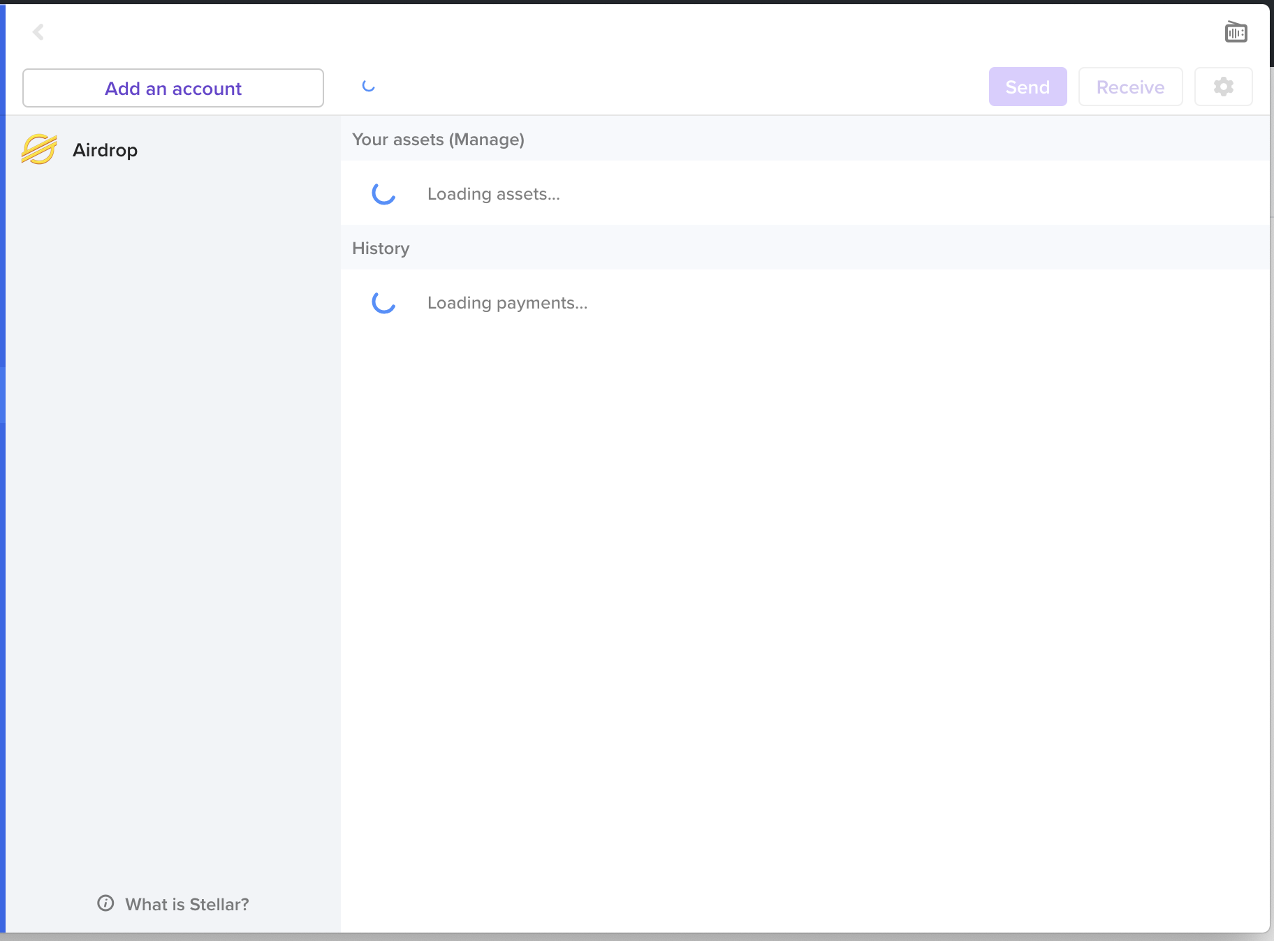Click the History section header

[380, 248]
